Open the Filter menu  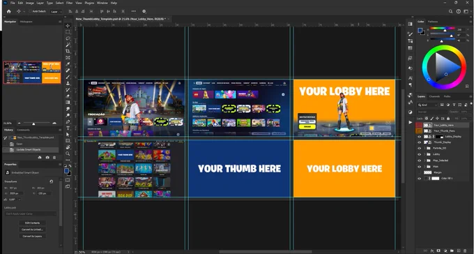[x=69, y=3]
